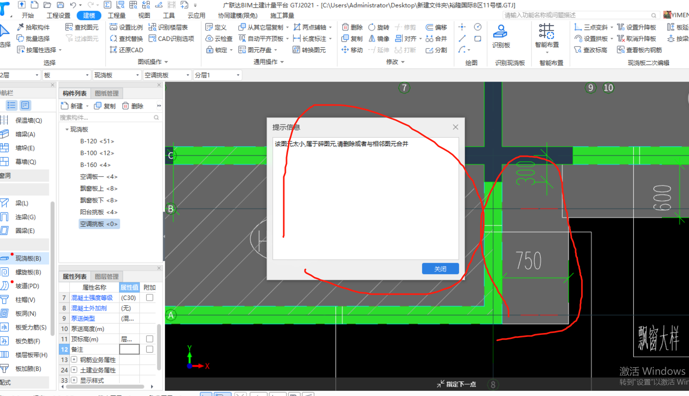
Task: Click the Undo arrow icon
Action: (73, 5)
